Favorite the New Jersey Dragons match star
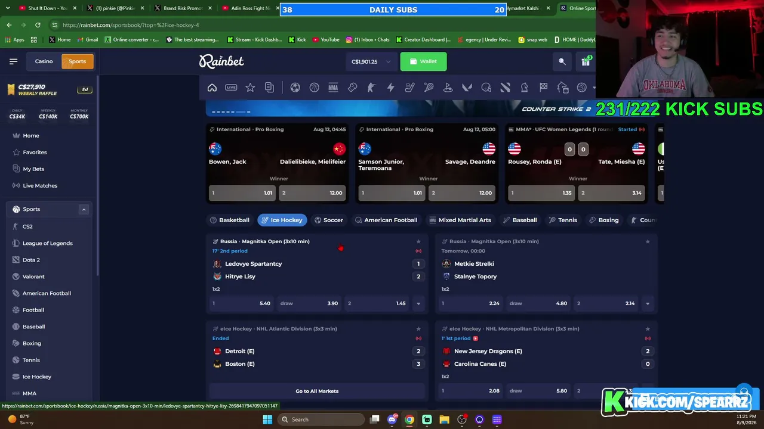This screenshot has height=429, width=764. point(648,329)
